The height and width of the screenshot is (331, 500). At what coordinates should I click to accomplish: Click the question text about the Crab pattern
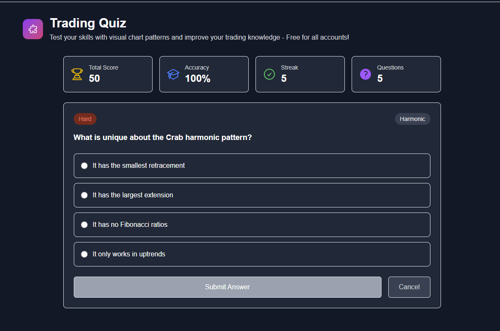(x=163, y=137)
